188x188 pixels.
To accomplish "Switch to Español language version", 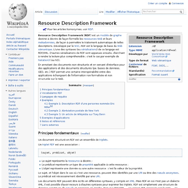I will pos(13,116).
